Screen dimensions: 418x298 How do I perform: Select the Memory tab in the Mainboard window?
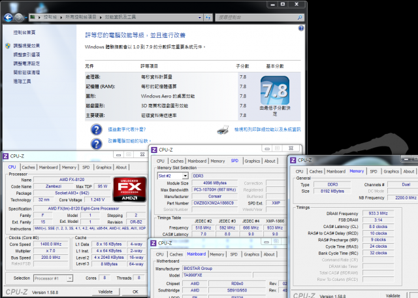click(217, 254)
